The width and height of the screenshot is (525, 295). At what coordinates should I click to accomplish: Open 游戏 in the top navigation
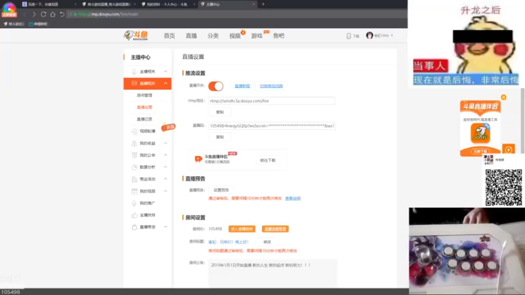coord(257,36)
